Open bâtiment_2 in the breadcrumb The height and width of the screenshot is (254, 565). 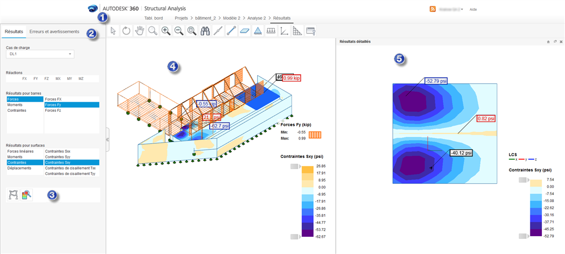pyautogui.click(x=205, y=18)
